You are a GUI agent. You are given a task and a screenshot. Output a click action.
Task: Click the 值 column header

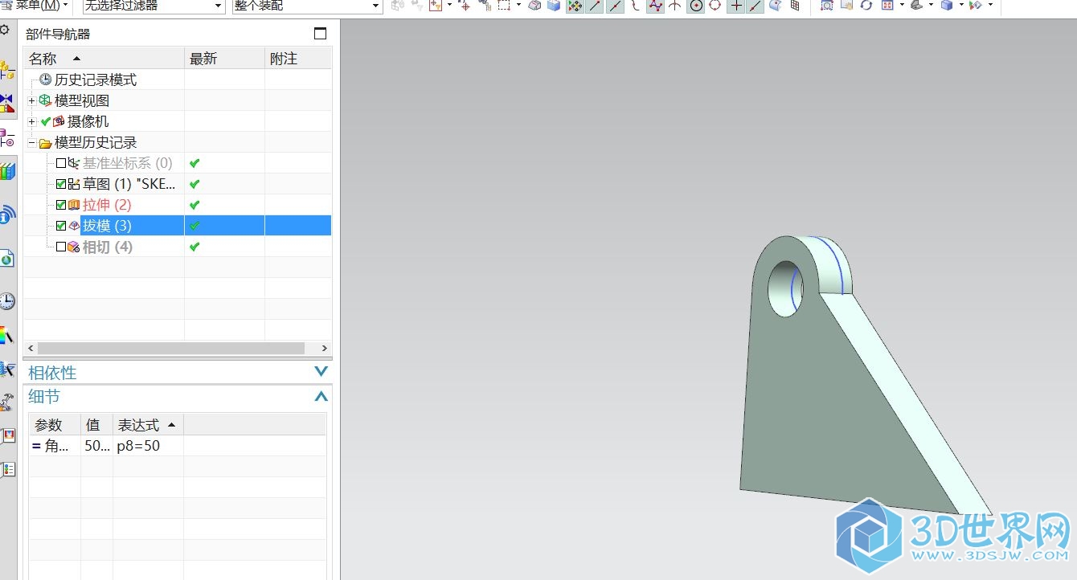97,425
